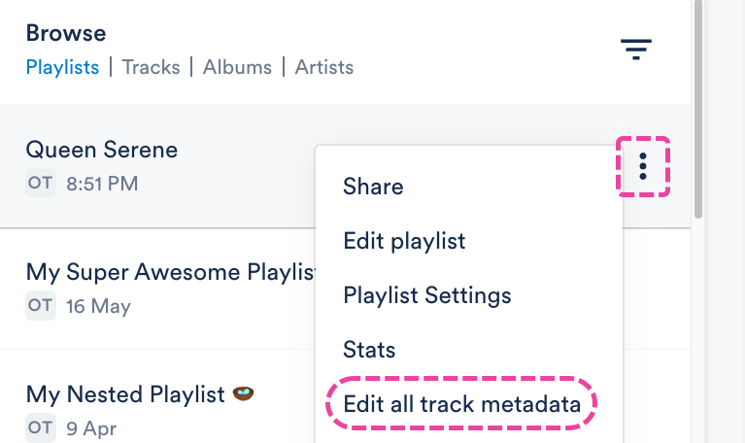Screen dimensions: 745x443
Task: Open the Queen Serene playlist
Action: click(x=102, y=150)
